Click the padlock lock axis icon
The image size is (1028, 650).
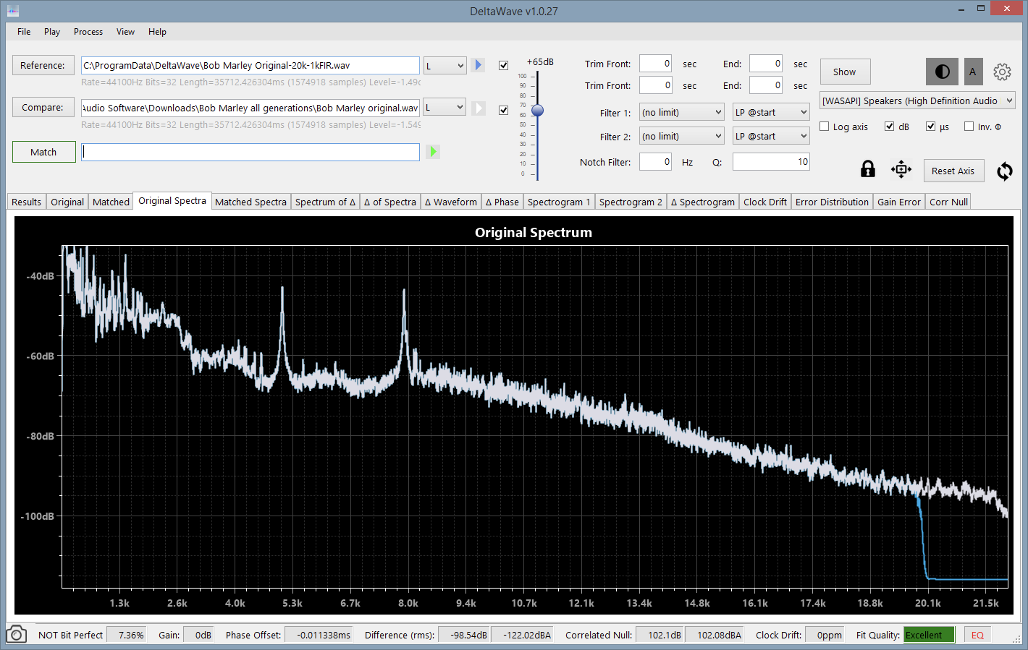[867, 169]
